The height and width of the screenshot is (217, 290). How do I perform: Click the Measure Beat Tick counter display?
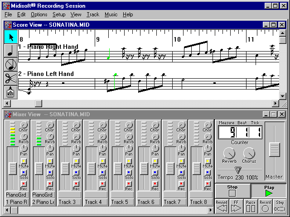(240, 133)
